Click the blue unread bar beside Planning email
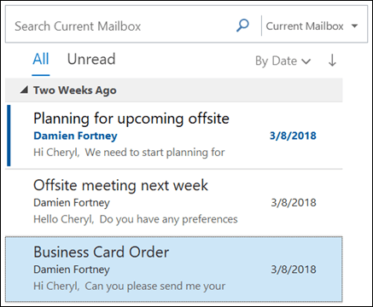Viewport: 373px width, 307px height. (9, 136)
